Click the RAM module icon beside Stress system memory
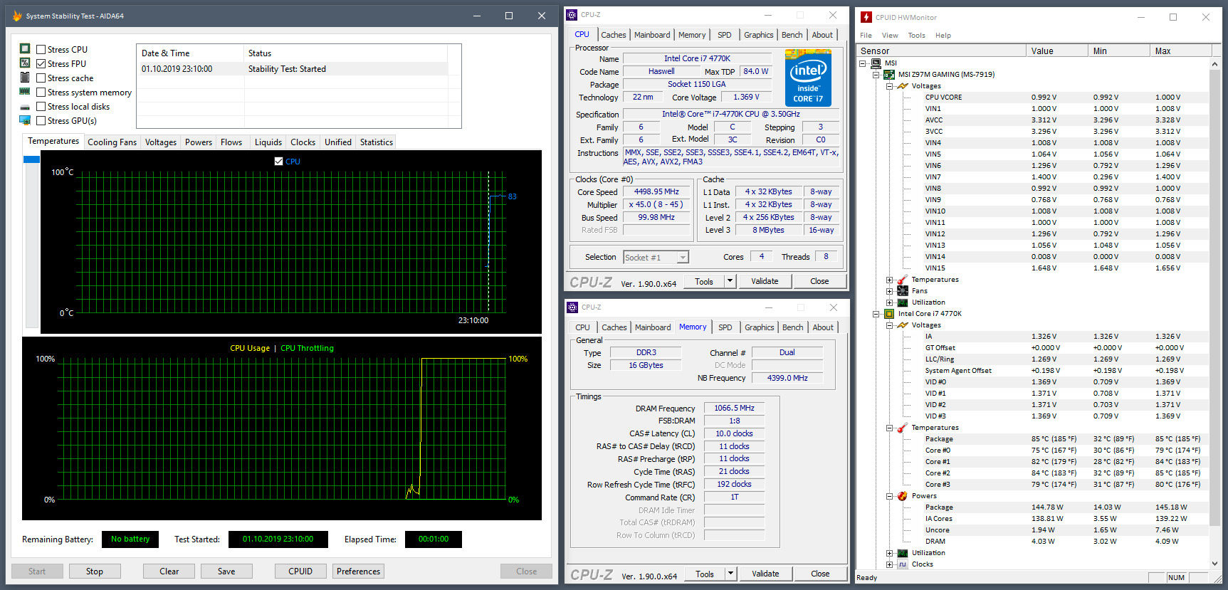This screenshot has width=1228, height=590. click(25, 92)
